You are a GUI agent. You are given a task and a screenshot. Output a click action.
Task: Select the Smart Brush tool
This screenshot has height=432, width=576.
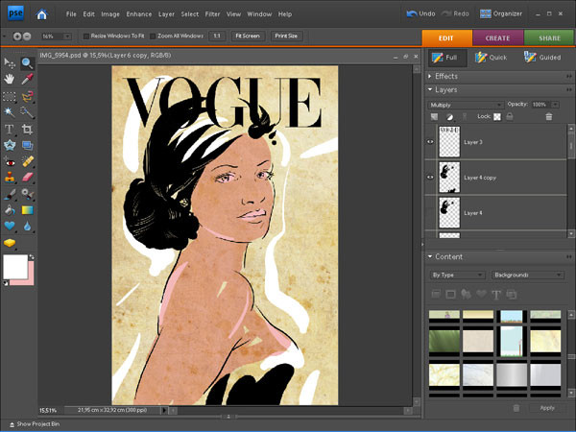pos(27,194)
